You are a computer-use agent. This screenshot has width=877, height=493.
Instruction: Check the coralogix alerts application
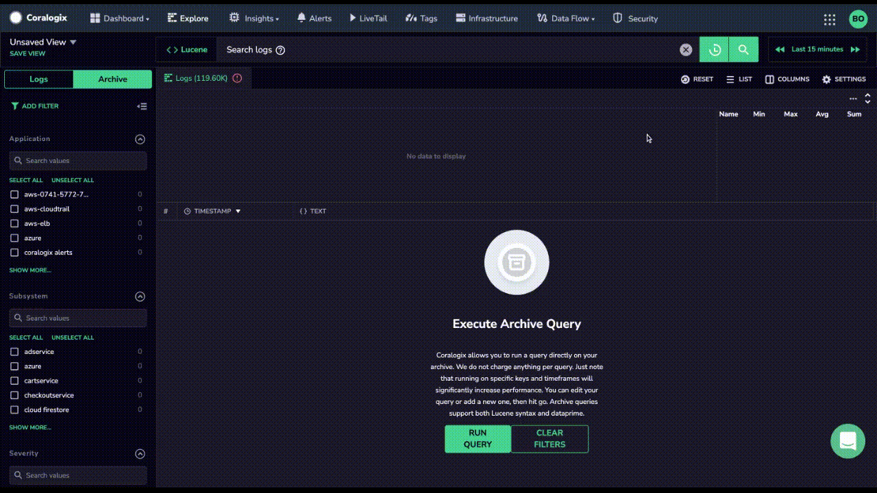coord(14,253)
